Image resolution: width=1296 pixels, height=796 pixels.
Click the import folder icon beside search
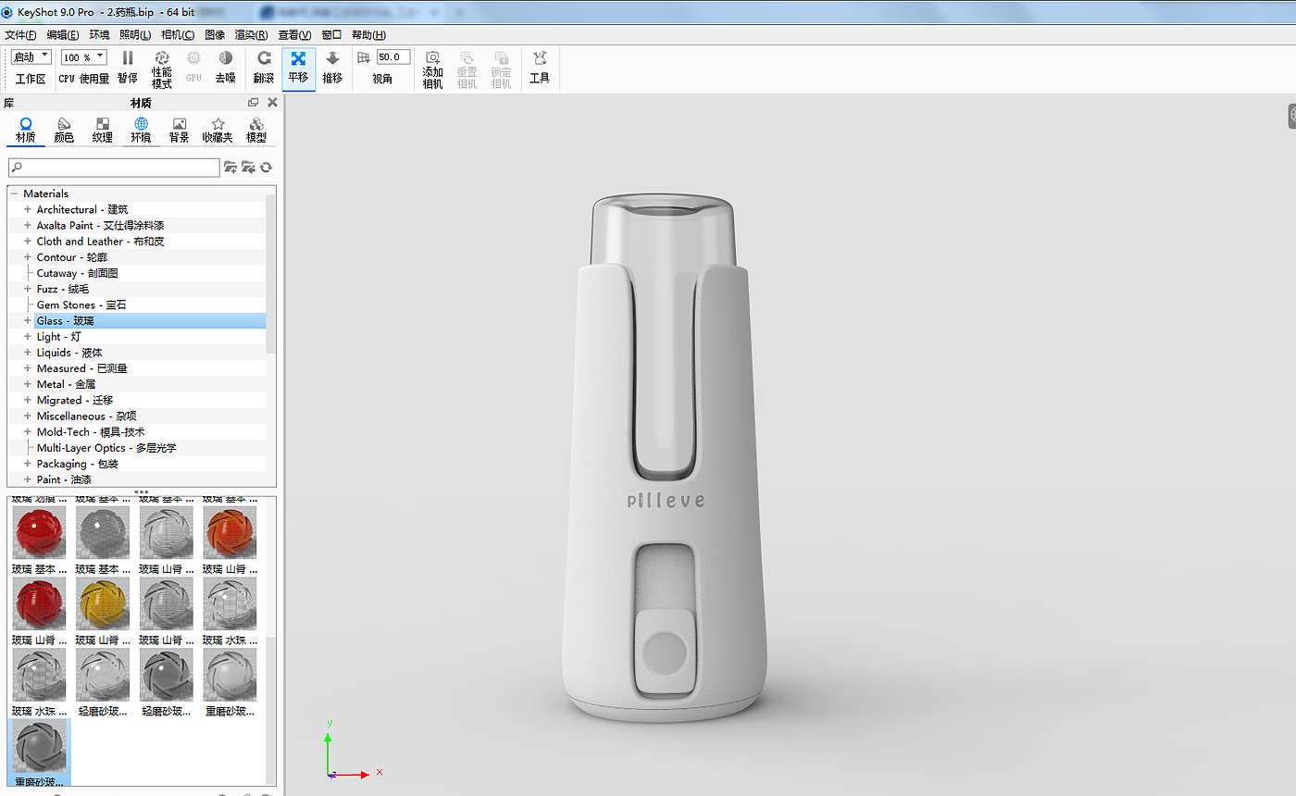(248, 168)
